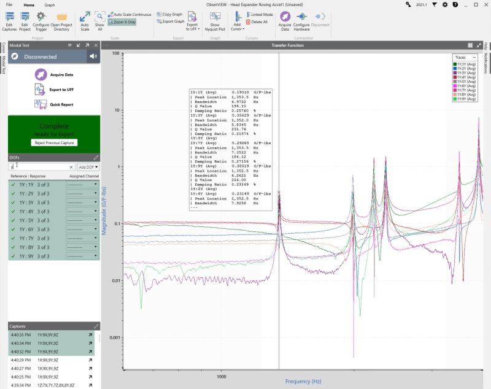This screenshot has width=491, height=389.
Task: Click Acquire Data in Modal Test panel
Action: (x=54, y=75)
